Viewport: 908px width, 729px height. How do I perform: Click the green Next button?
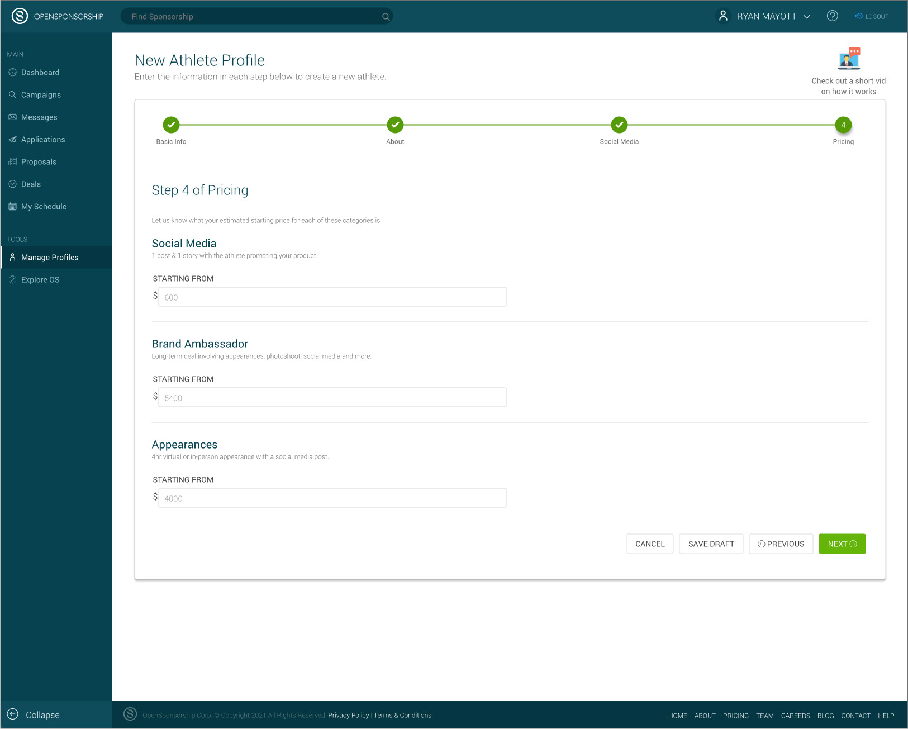coord(842,544)
